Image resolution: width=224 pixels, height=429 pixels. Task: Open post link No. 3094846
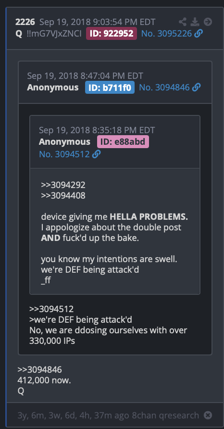[x=164, y=88]
